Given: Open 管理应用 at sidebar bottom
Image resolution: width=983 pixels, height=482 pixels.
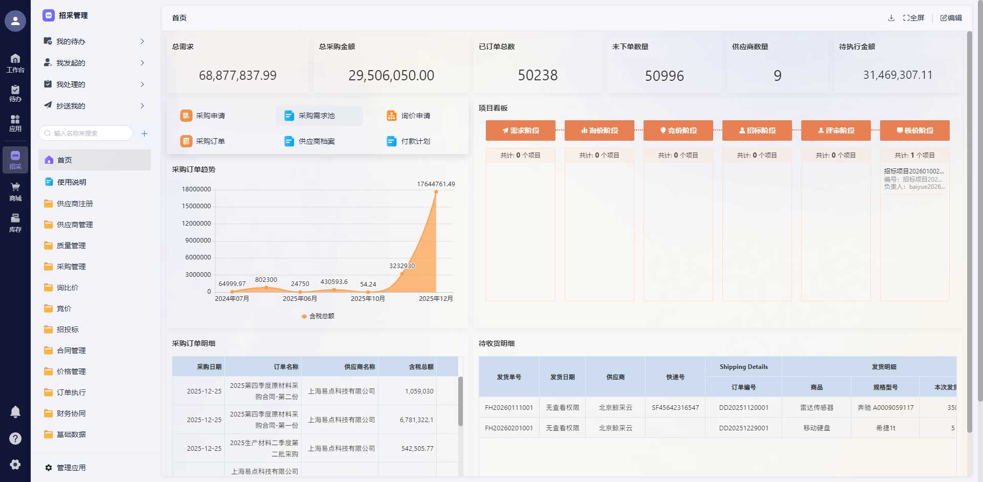Looking at the screenshot, I should click(66, 468).
